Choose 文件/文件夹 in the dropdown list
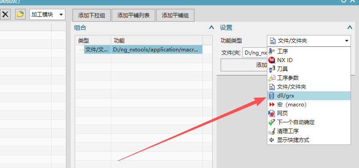Image resolution: width=359 pixels, height=168 pixels. pos(309,87)
